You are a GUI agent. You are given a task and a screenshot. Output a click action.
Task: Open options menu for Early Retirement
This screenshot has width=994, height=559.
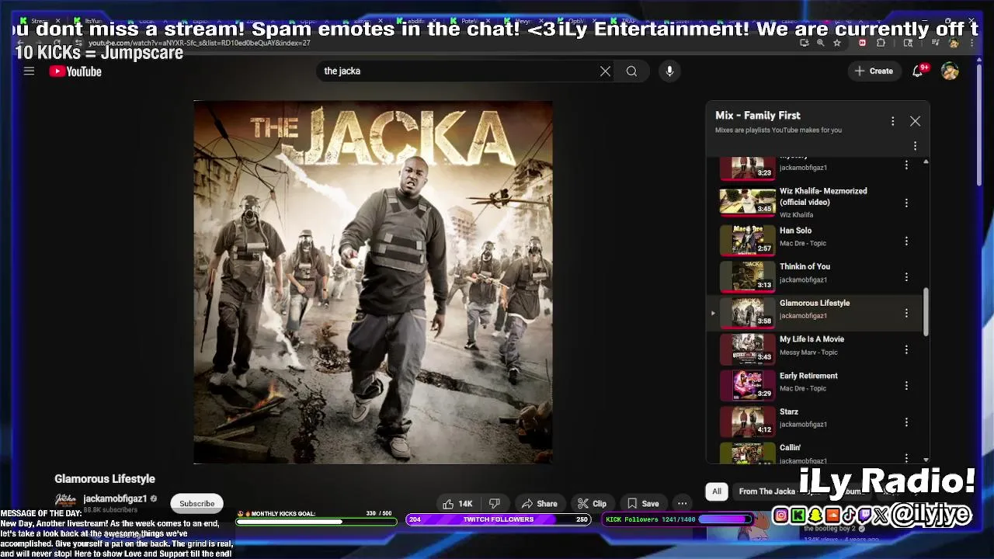pyautogui.click(x=906, y=386)
